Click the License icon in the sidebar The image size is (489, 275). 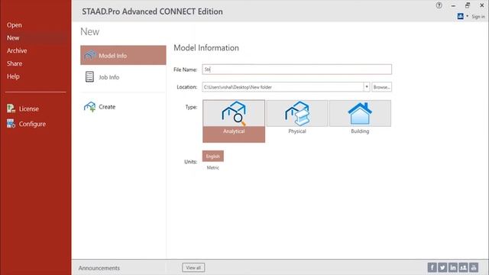11,108
